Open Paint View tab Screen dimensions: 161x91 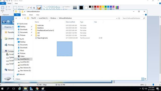[16, 4]
